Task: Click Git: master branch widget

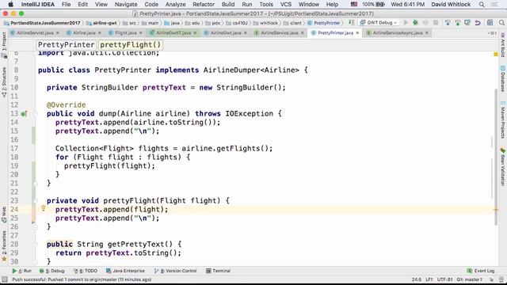Action: tap(470, 279)
